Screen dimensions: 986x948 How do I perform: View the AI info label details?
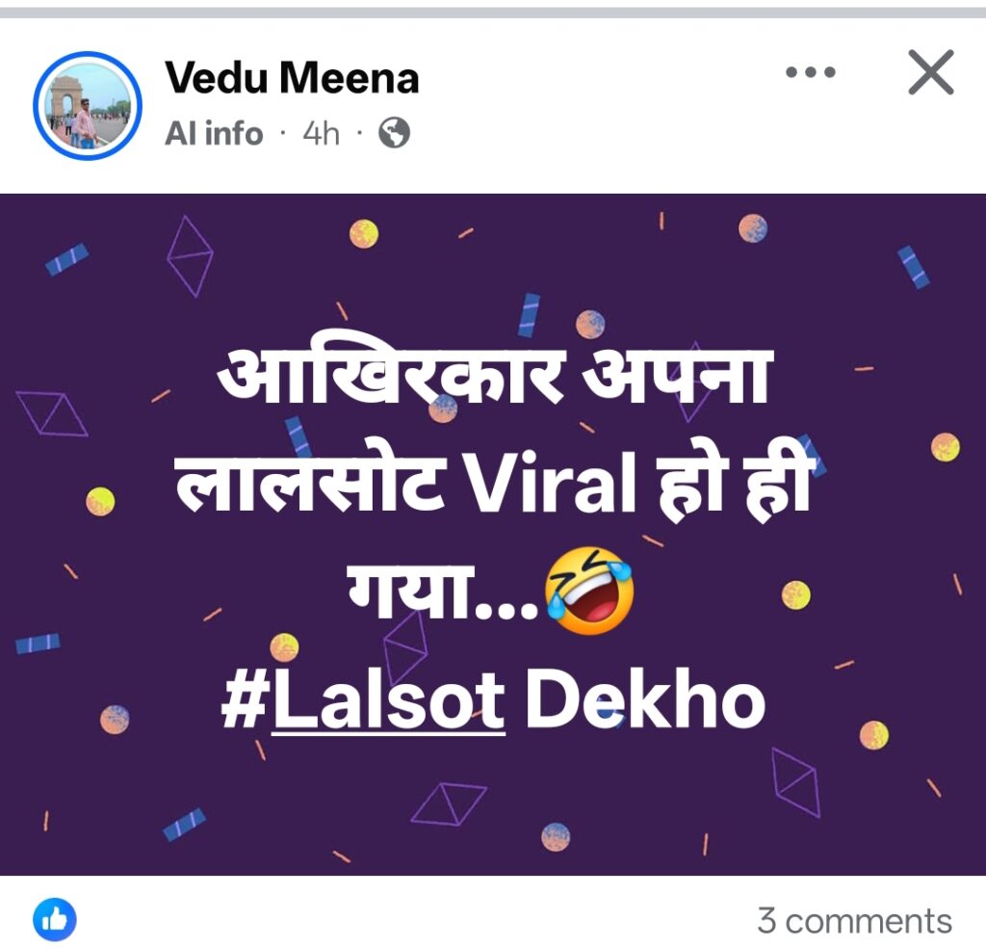pyautogui.click(x=214, y=134)
